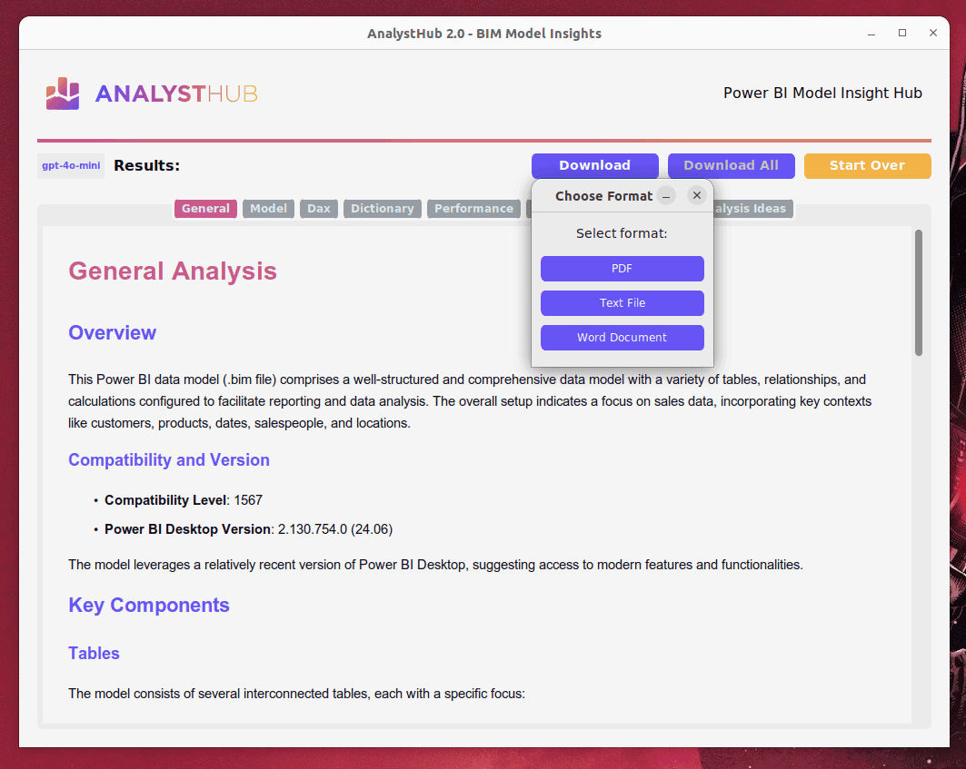The width and height of the screenshot is (966, 769).
Task: Click the Key Components heading
Action: (148, 606)
